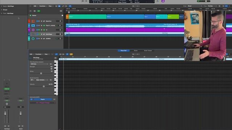Click the MIDI Out icon in Piano Roll
This screenshot has width=232, height=130.
[x=63, y=54]
